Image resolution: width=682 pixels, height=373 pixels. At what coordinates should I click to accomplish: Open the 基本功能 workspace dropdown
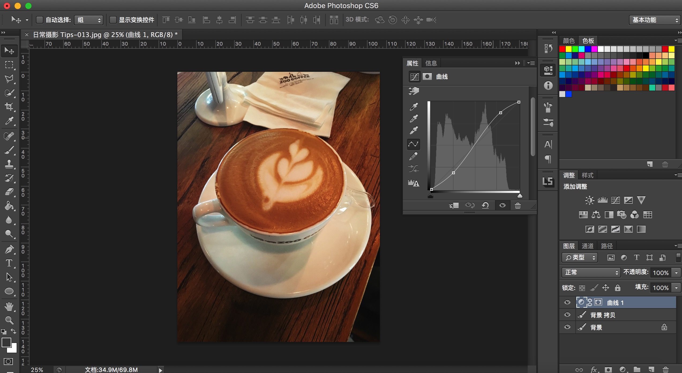coord(654,20)
